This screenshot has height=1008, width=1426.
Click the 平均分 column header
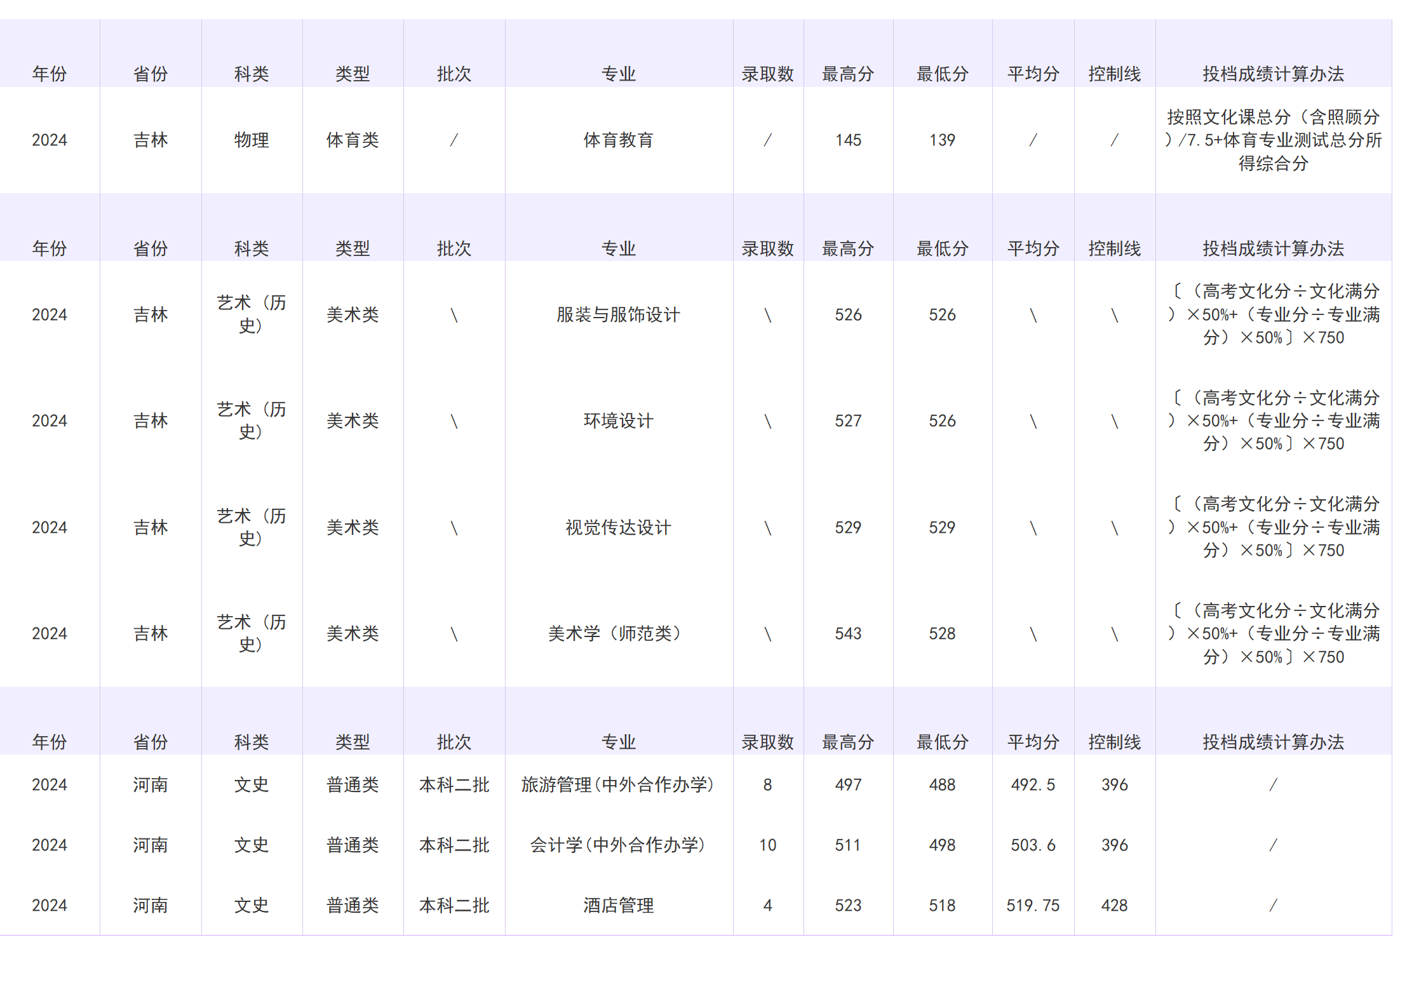pos(1033,73)
